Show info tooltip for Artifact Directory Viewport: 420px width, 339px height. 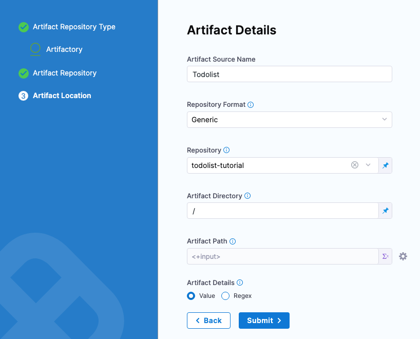pos(247,196)
